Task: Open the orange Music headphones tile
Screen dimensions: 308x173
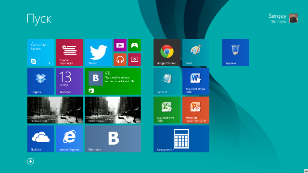Action: pyautogui.click(x=120, y=60)
